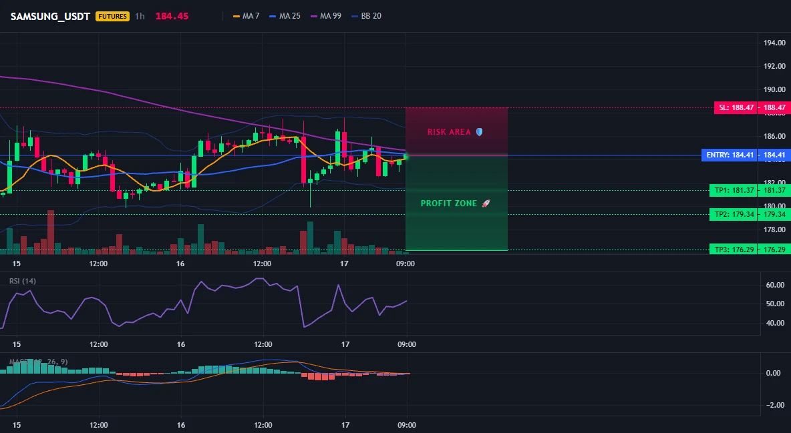Click the TP2: 179.34 target label

[734, 214]
